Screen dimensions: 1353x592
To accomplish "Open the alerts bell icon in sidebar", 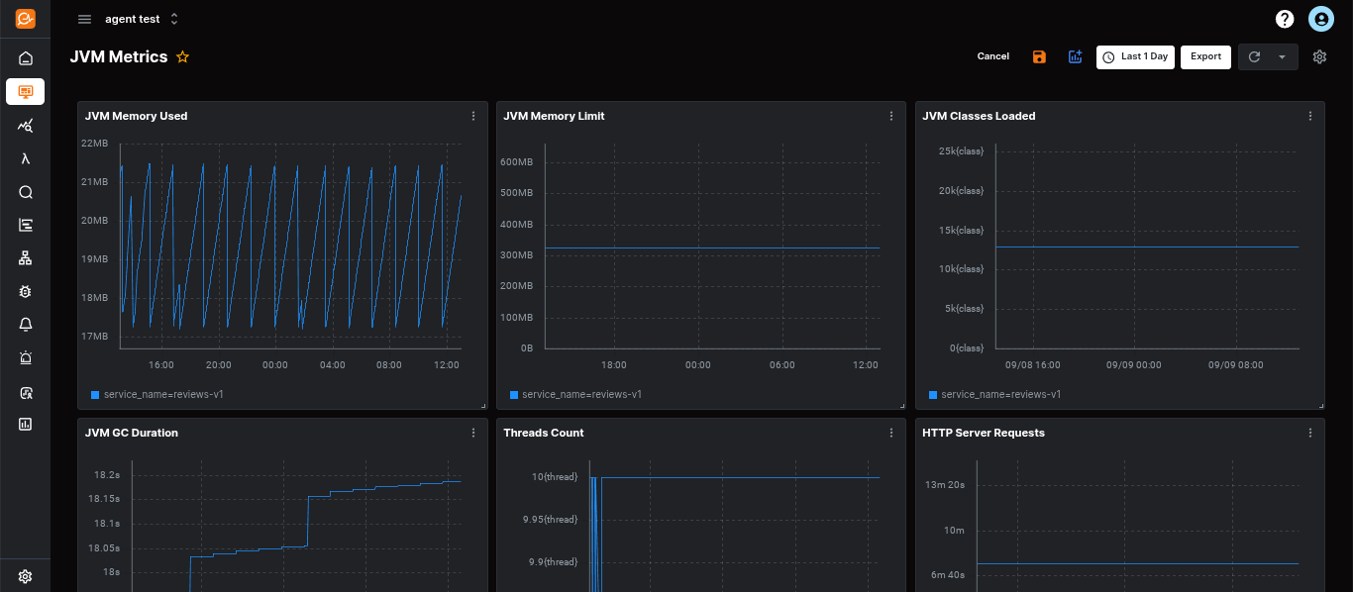I will tap(26, 325).
